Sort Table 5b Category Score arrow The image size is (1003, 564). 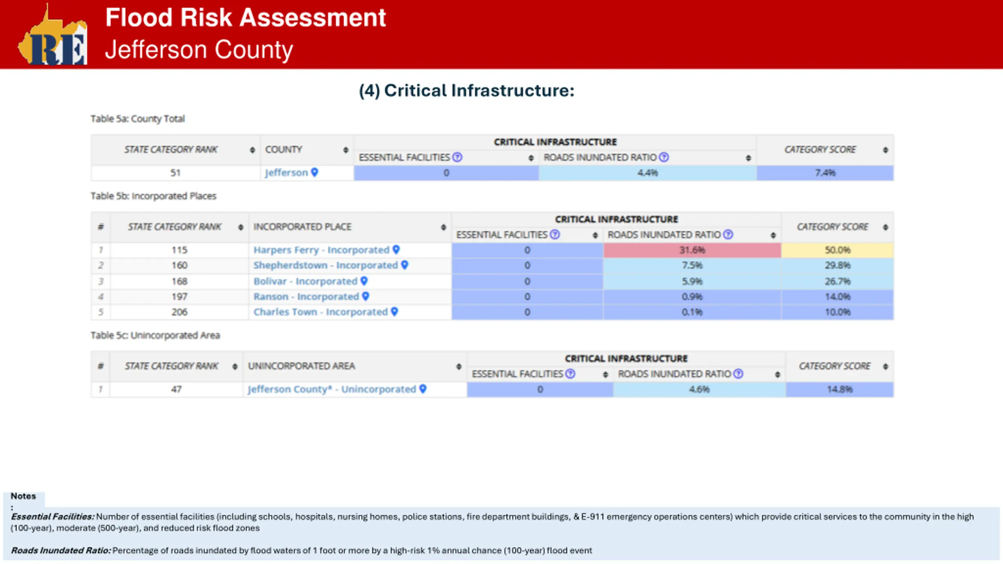tap(885, 227)
